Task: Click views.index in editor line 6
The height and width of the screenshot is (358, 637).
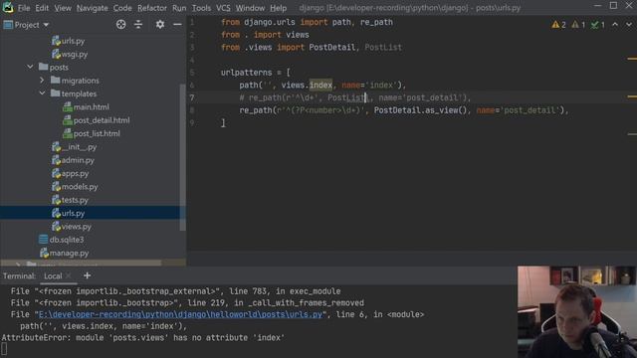Action: (x=307, y=86)
